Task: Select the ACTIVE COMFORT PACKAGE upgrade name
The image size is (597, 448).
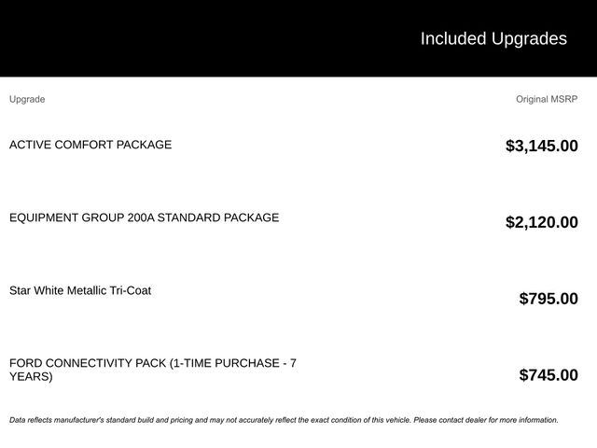Action: click(90, 145)
